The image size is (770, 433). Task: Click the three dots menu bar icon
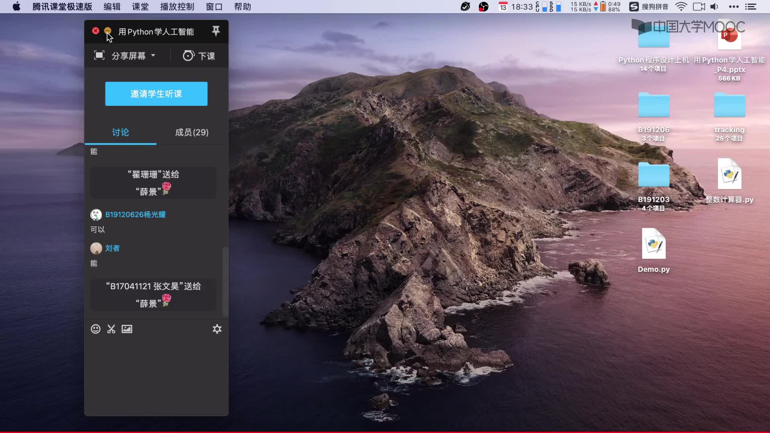[x=734, y=6]
